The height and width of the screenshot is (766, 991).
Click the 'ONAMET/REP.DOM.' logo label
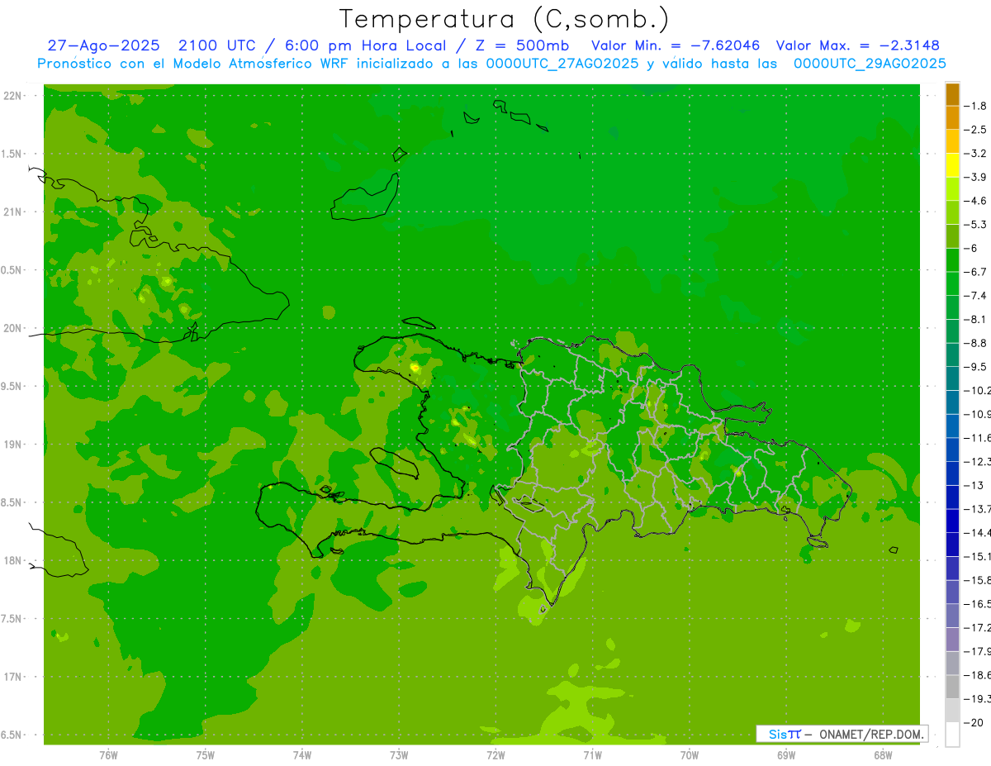(x=871, y=734)
